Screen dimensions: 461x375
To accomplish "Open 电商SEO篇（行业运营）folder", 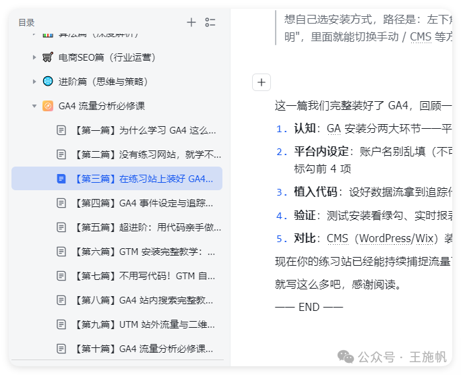I will [x=107, y=57].
